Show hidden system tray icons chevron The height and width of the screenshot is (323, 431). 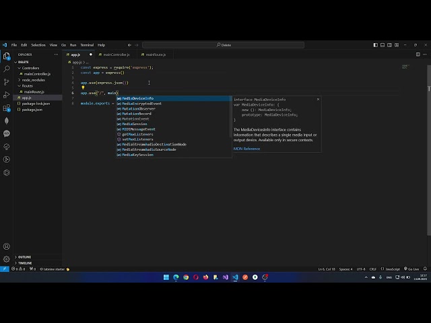(366, 277)
